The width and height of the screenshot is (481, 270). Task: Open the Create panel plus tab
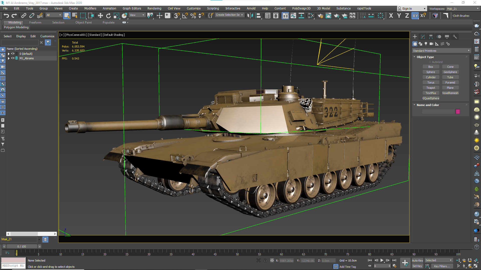click(x=415, y=36)
